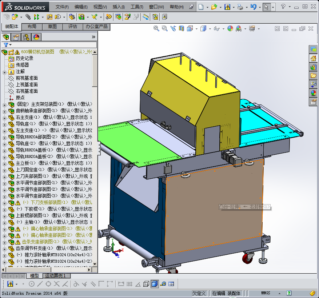
Task: Open the 文件(F) menu
Action: tap(62, 7)
